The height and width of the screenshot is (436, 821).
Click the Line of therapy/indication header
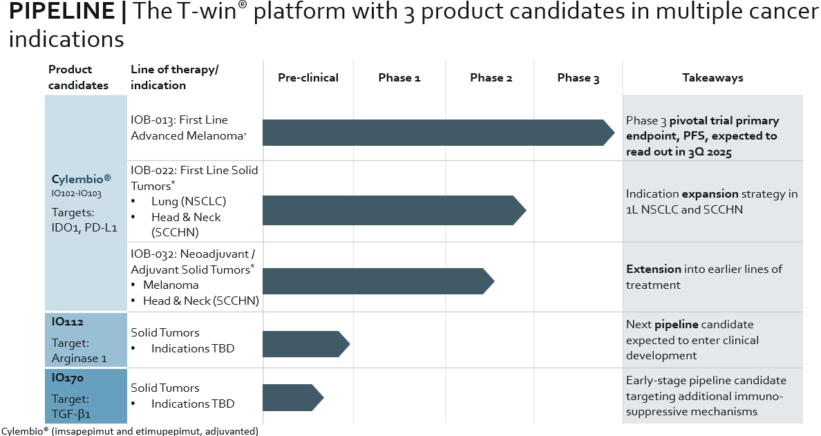coord(175,77)
